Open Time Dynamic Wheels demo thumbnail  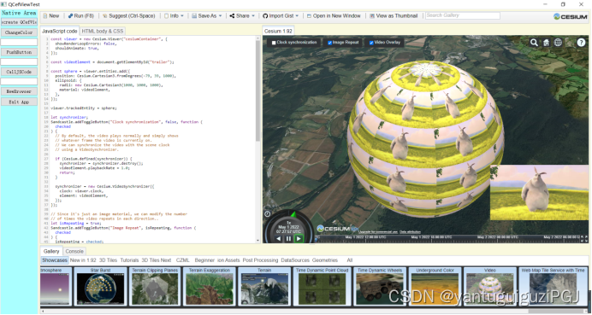380,286
